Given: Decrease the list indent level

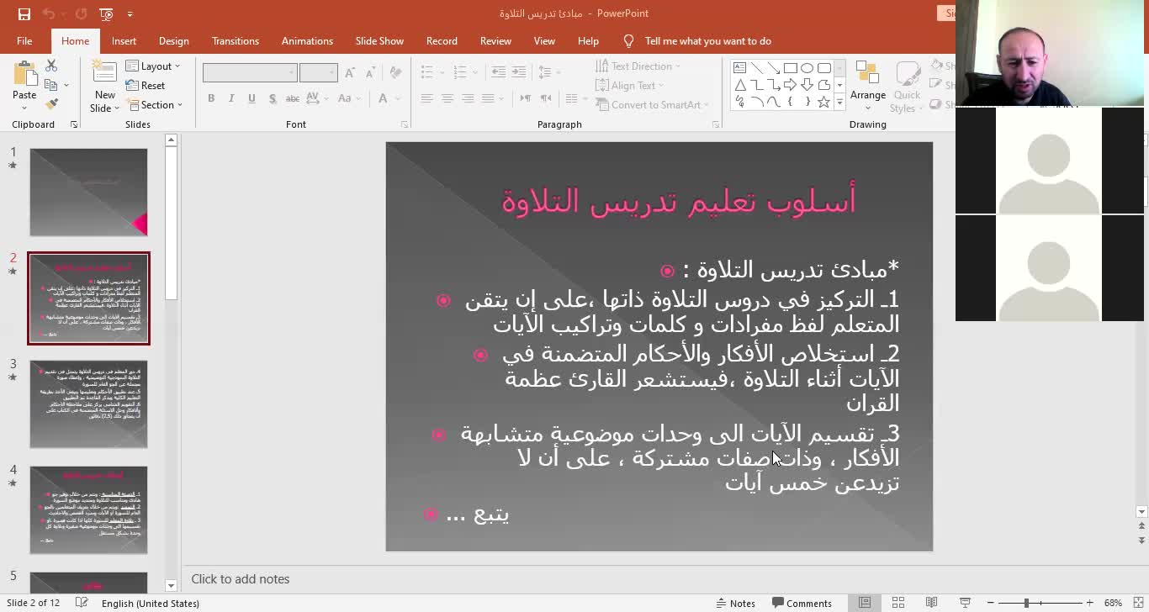Looking at the screenshot, I should (499, 72).
